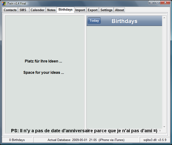
Task: Open the Export tab
Action: coord(93,10)
